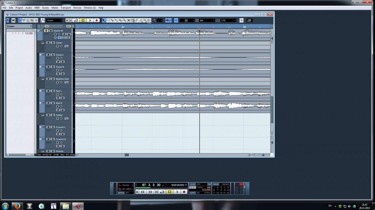Open the Project menu
The image size is (375, 210).
pyautogui.click(x=19, y=8)
